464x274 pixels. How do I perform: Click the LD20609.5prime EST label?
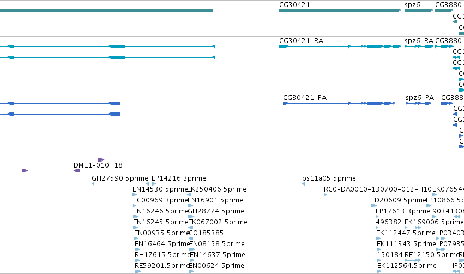pyautogui.click(x=399, y=200)
